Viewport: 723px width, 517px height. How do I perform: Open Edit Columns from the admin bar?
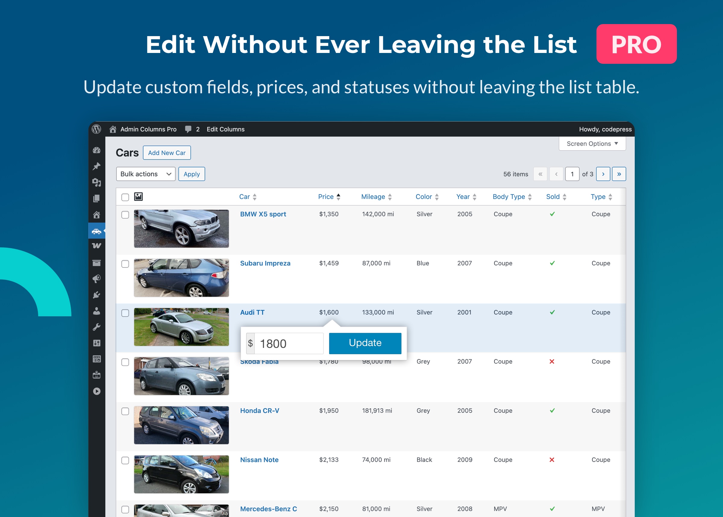click(225, 129)
